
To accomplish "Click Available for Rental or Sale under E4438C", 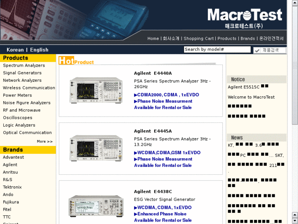I will (163, 220).
